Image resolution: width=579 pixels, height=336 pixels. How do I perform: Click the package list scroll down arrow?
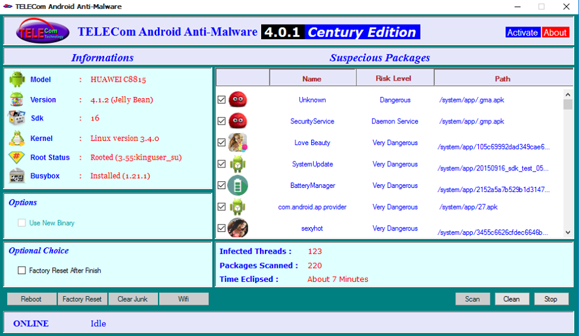pos(568,232)
